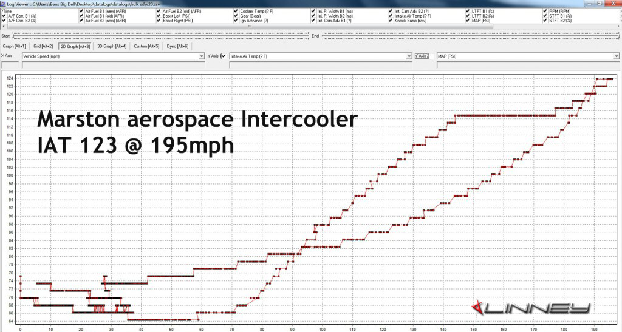The width and height of the screenshot is (622, 332).
Task: Click the Log Viewer title bar icon
Action: [3, 4]
